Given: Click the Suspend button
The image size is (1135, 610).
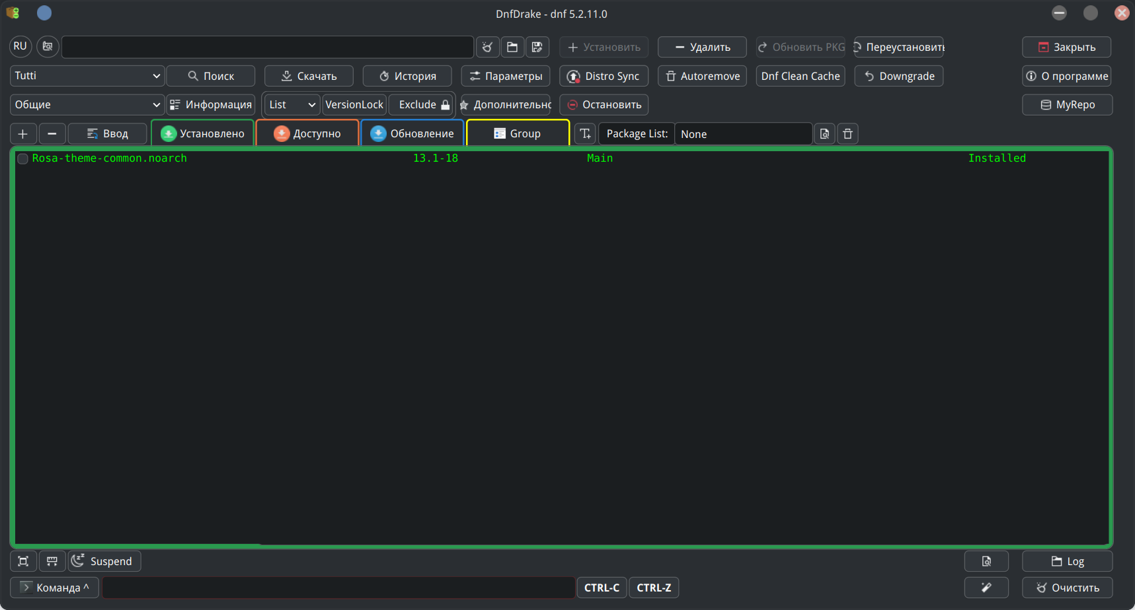Looking at the screenshot, I should tap(104, 561).
